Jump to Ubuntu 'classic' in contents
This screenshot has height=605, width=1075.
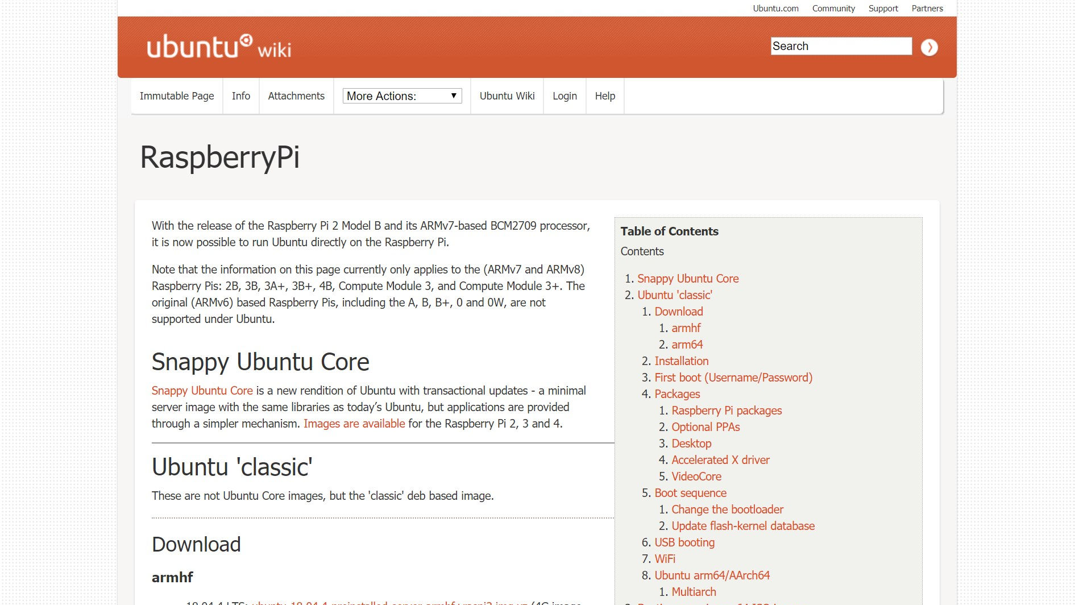[x=675, y=295]
